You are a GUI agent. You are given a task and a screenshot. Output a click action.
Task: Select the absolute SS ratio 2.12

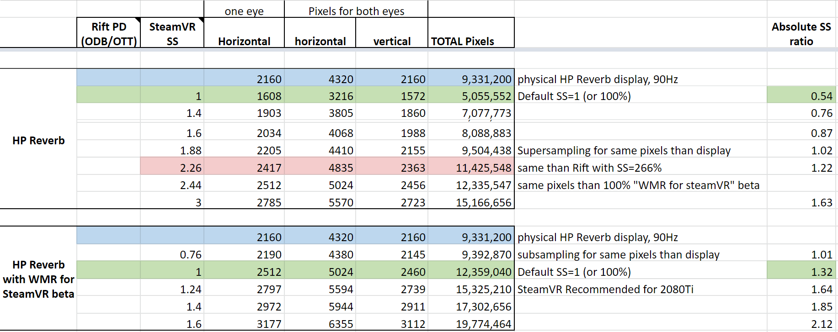point(801,322)
